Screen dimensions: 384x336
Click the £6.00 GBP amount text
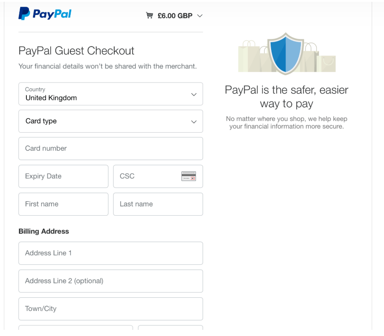pyautogui.click(x=175, y=16)
